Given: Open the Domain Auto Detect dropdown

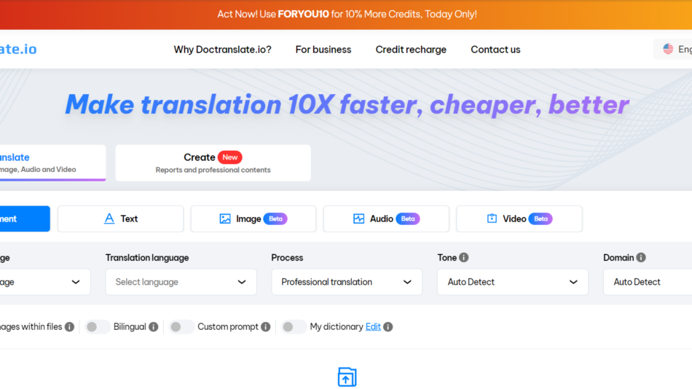Looking at the screenshot, I should point(648,282).
